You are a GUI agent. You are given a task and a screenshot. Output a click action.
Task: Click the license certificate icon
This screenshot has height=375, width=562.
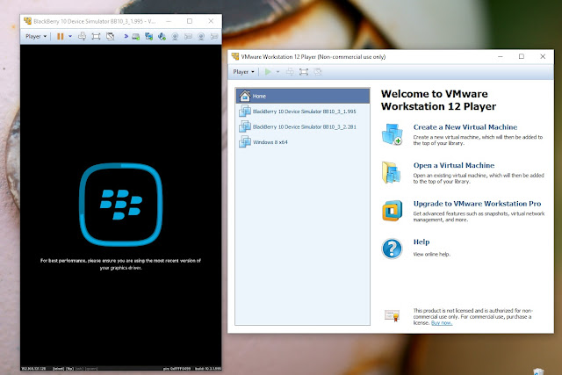tap(392, 316)
